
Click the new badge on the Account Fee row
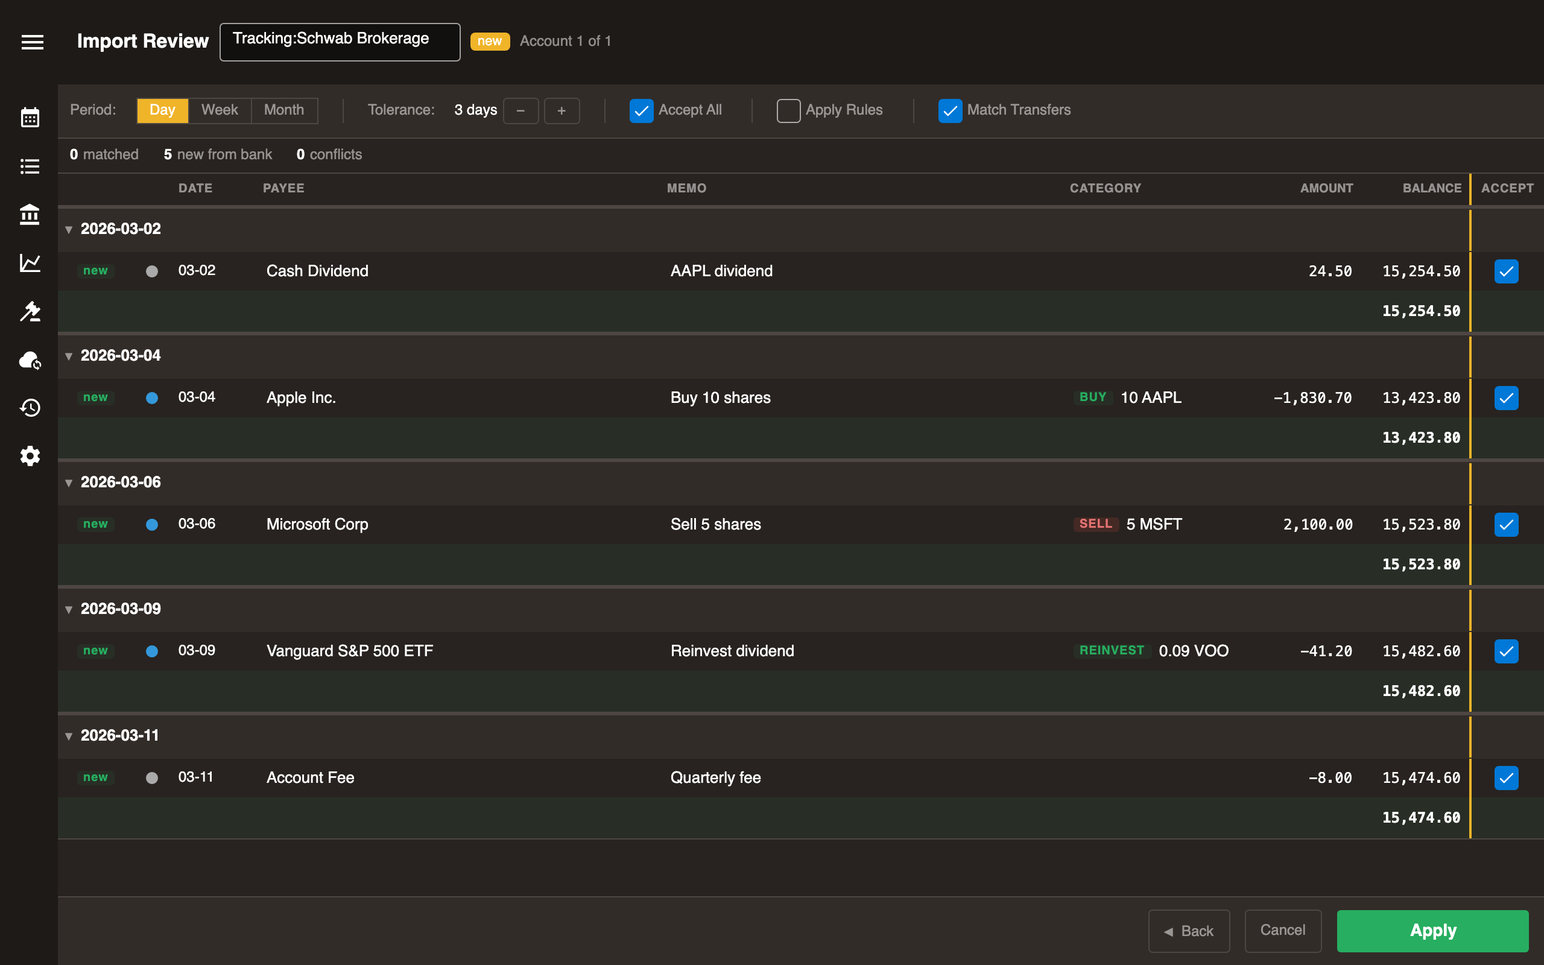[x=96, y=777]
